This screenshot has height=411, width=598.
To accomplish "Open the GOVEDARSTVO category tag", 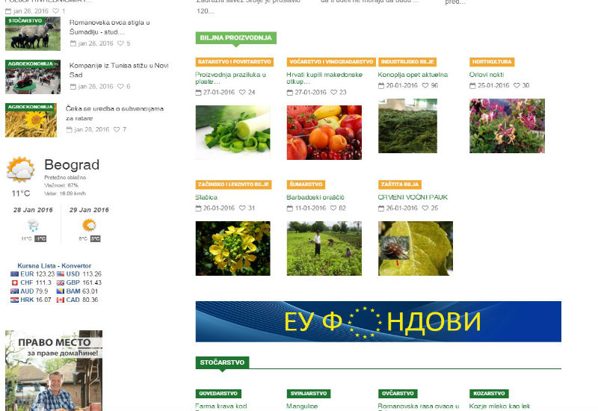I will coord(218,394).
